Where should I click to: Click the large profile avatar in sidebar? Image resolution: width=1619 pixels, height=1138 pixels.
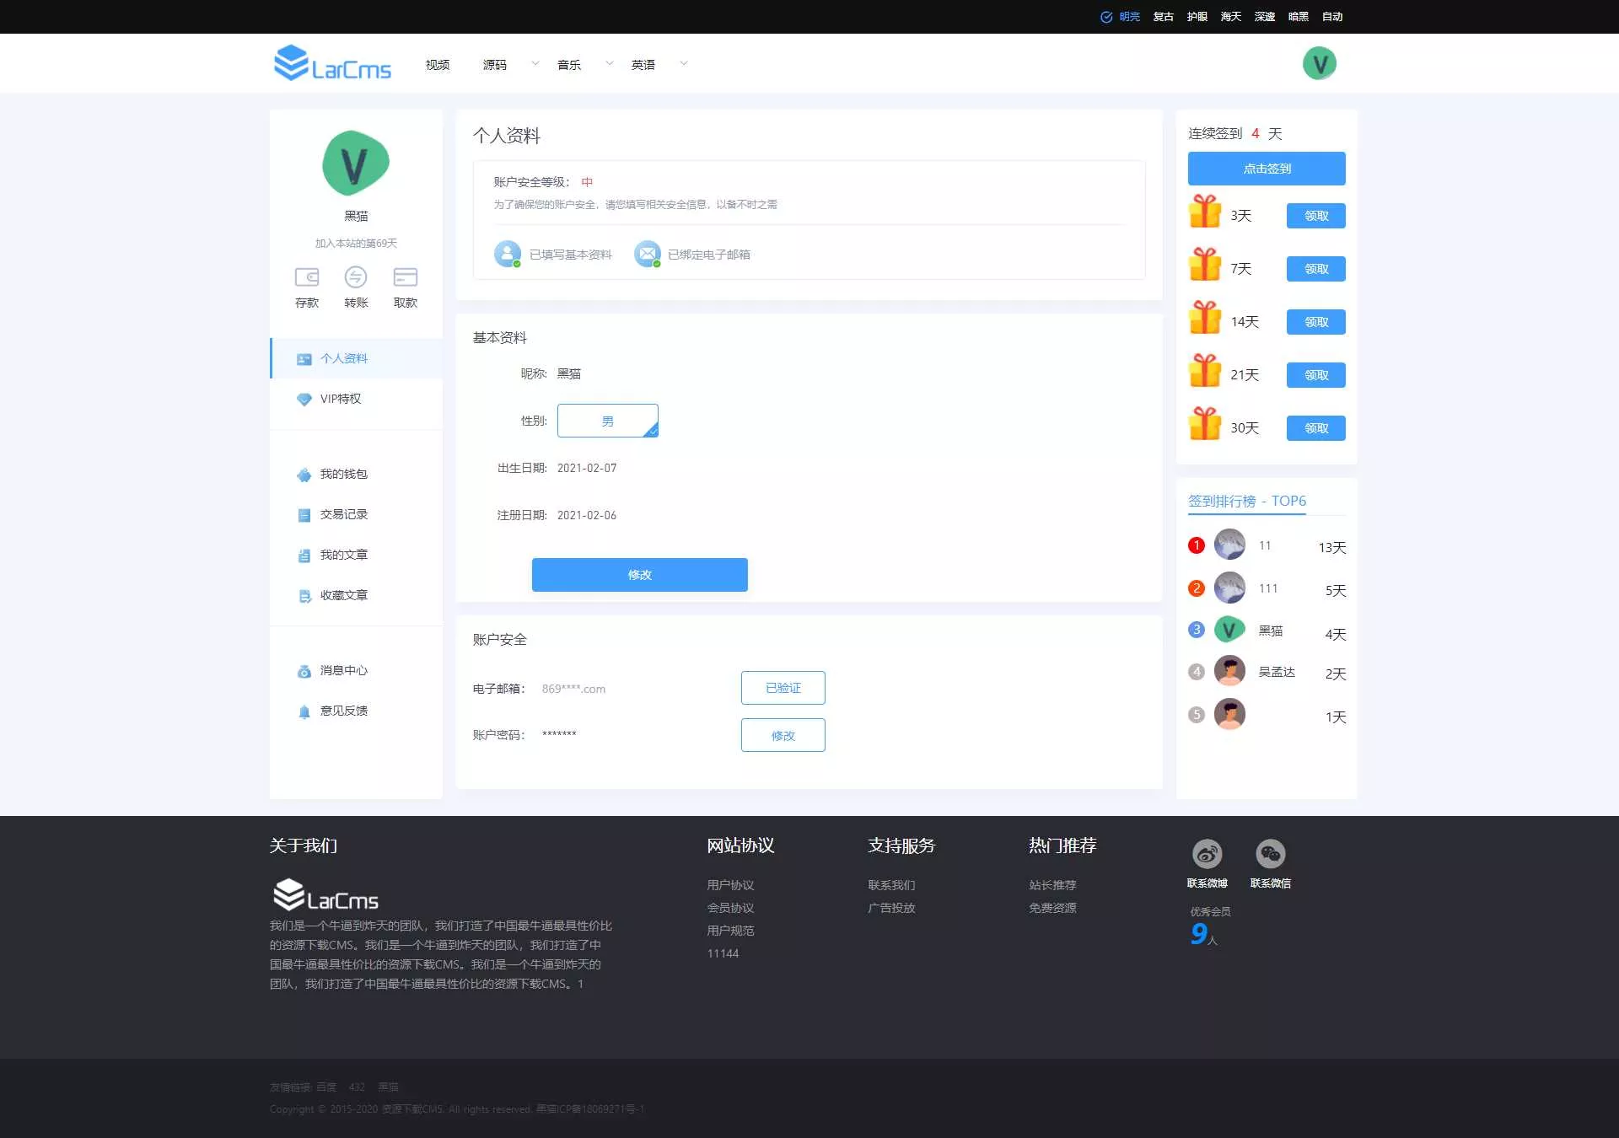356,164
